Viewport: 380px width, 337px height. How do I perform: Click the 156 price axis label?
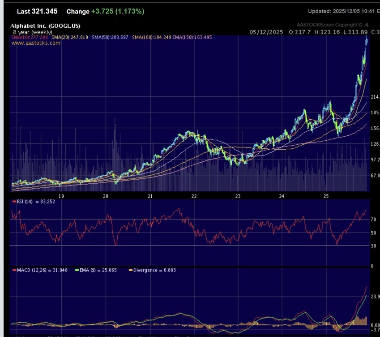click(375, 128)
